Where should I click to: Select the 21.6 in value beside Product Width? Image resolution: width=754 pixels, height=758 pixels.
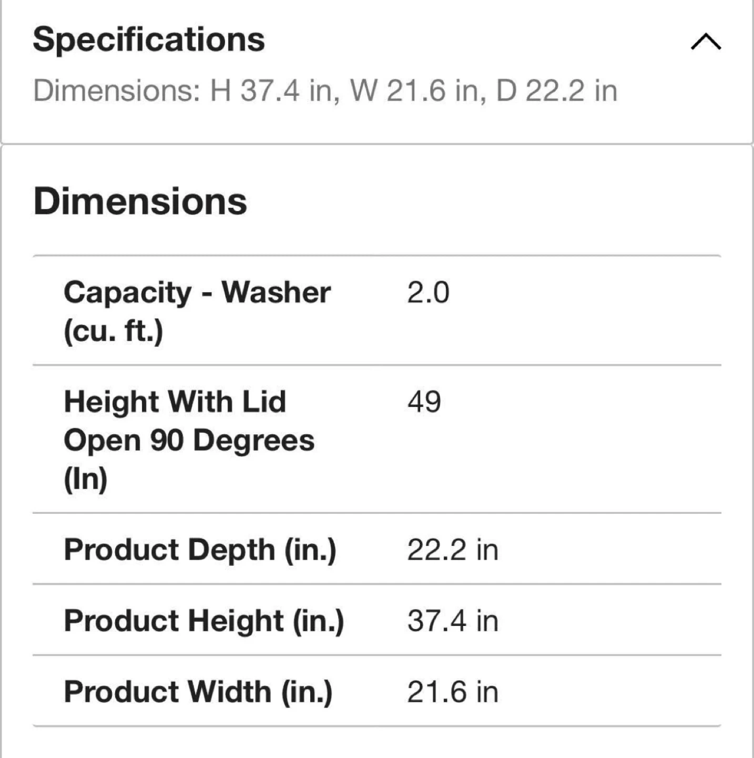(x=452, y=691)
